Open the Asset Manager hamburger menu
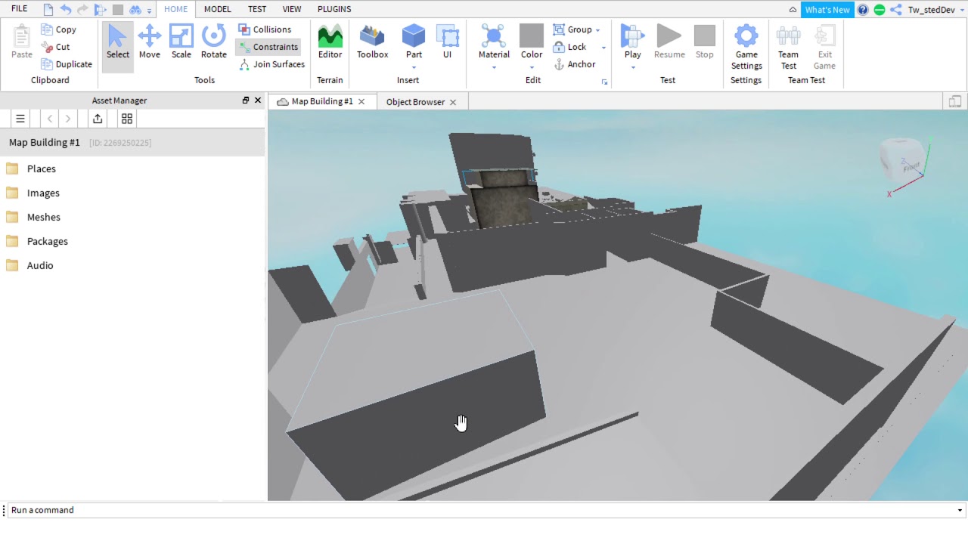968x544 pixels. click(x=20, y=119)
